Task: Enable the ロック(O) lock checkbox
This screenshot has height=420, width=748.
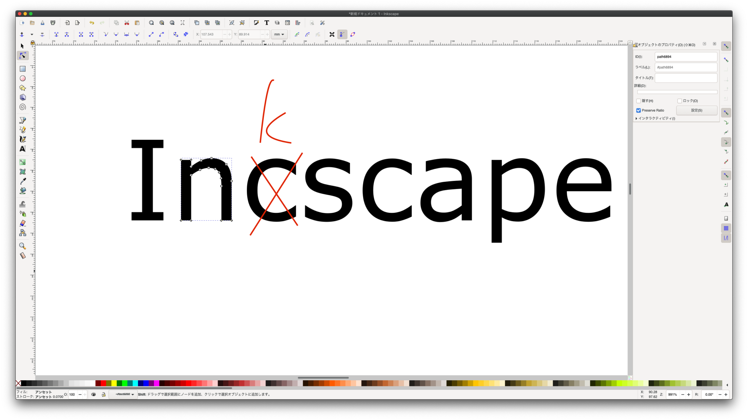Action: tap(680, 101)
